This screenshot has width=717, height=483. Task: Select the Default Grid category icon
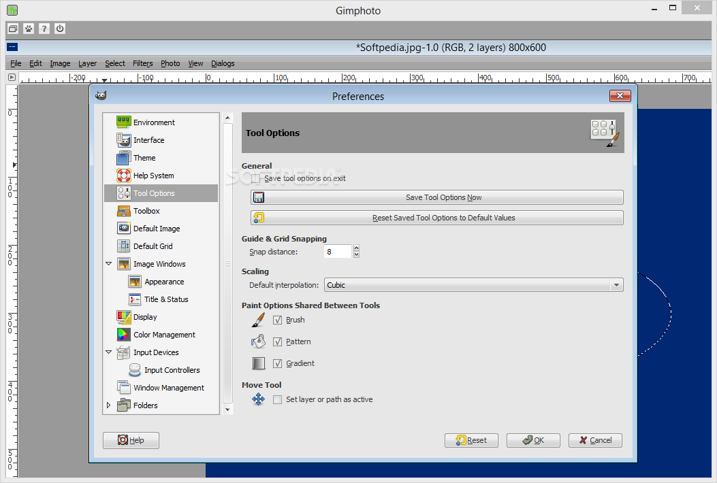click(x=124, y=246)
